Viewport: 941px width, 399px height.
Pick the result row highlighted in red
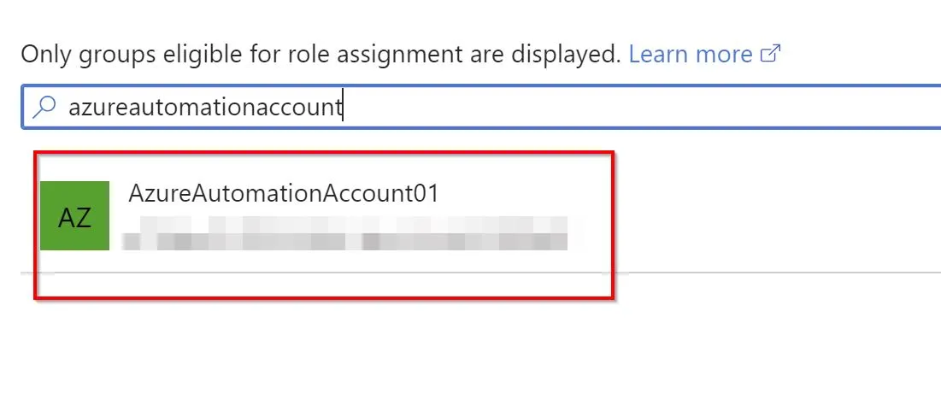pyautogui.click(x=324, y=225)
